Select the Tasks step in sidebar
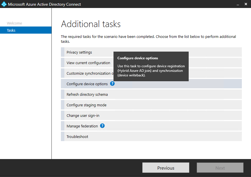 pyautogui.click(x=26, y=30)
